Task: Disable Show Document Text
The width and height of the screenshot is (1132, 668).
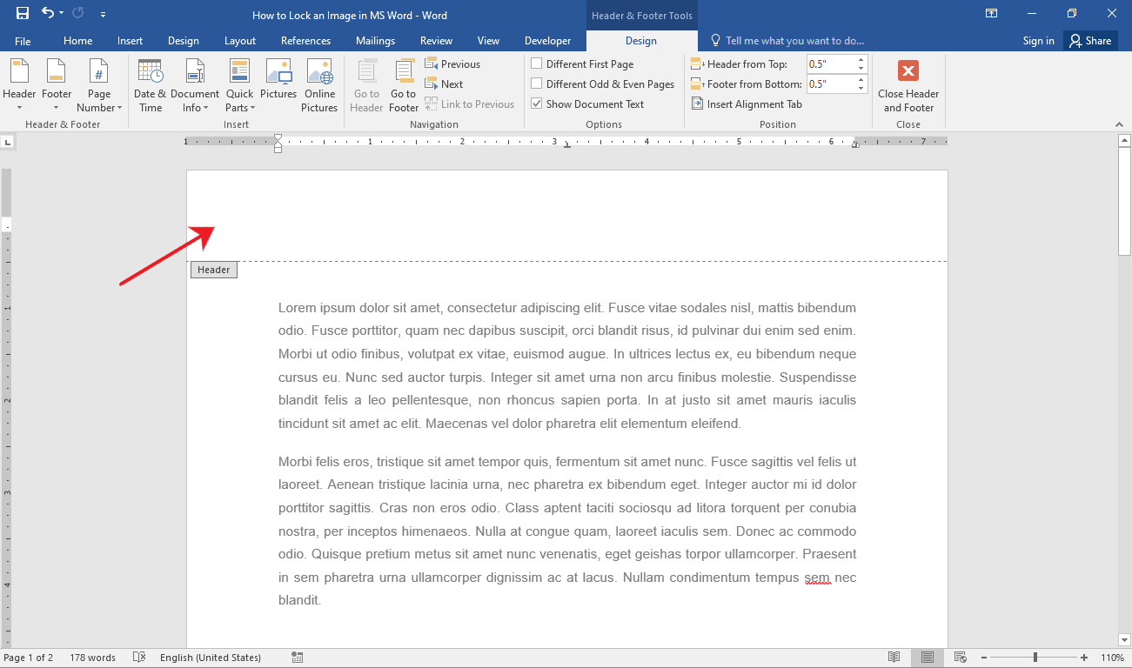Action: pyautogui.click(x=537, y=104)
